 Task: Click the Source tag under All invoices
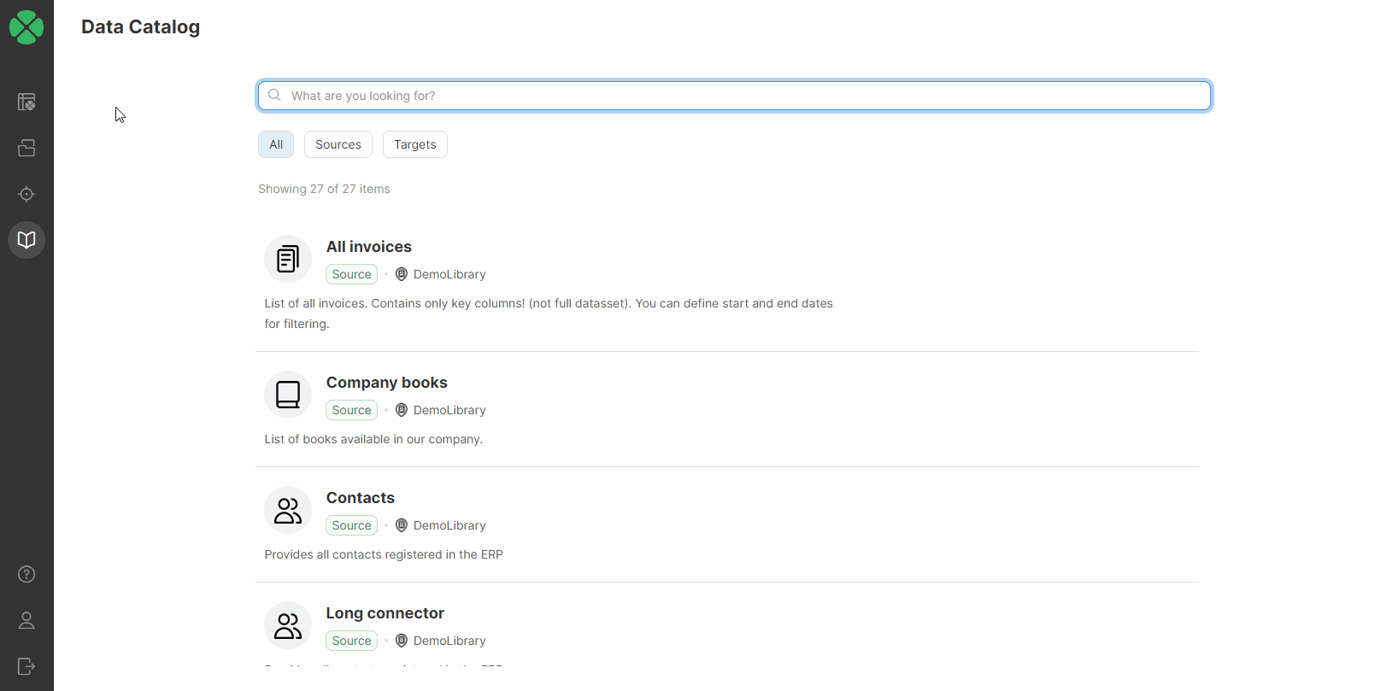352,274
